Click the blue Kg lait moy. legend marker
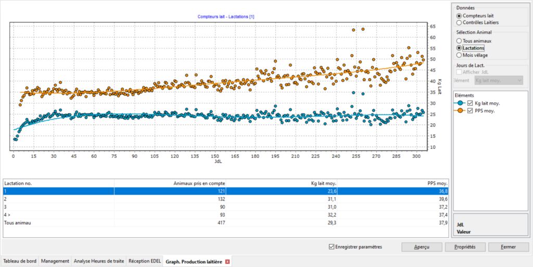This screenshot has width=533, height=267. 460,103
